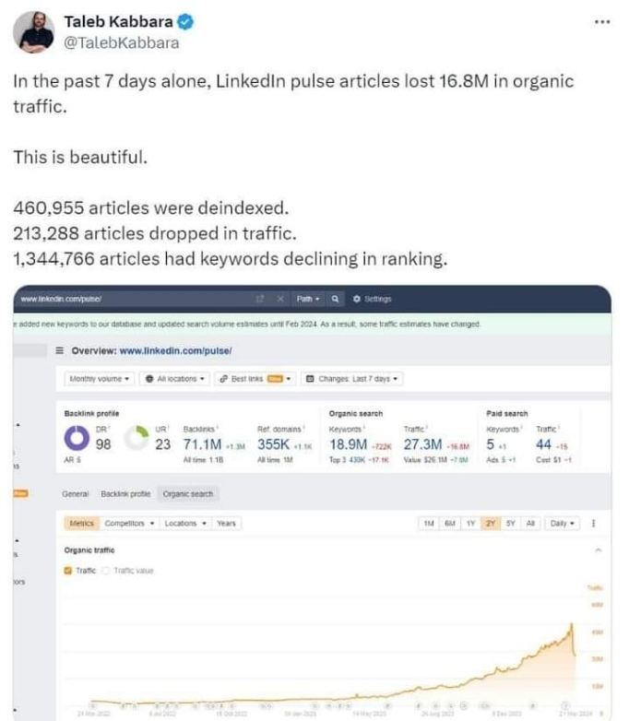
Task: Switch to the General tab
Action: pyautogui.click(x=75, y=494)
